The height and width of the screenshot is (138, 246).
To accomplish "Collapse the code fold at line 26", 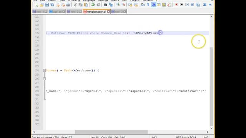I will [x=45, y=79].
